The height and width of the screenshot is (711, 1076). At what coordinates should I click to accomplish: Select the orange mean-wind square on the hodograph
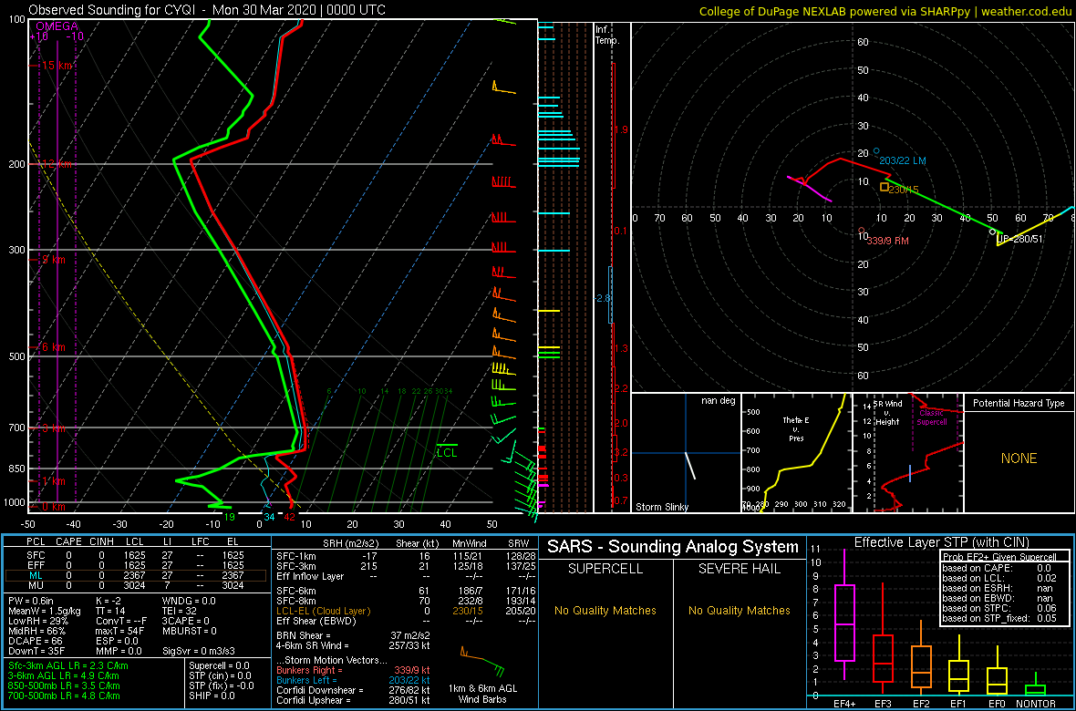point(885,187)
